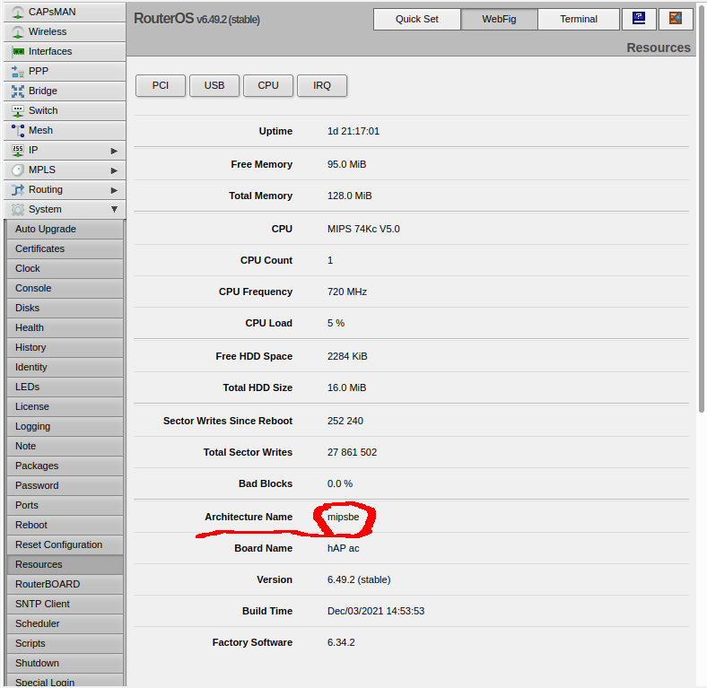The image size is (707, 688).
Task: Open the CAPsMAN menu icon
Action: (18, 13)
